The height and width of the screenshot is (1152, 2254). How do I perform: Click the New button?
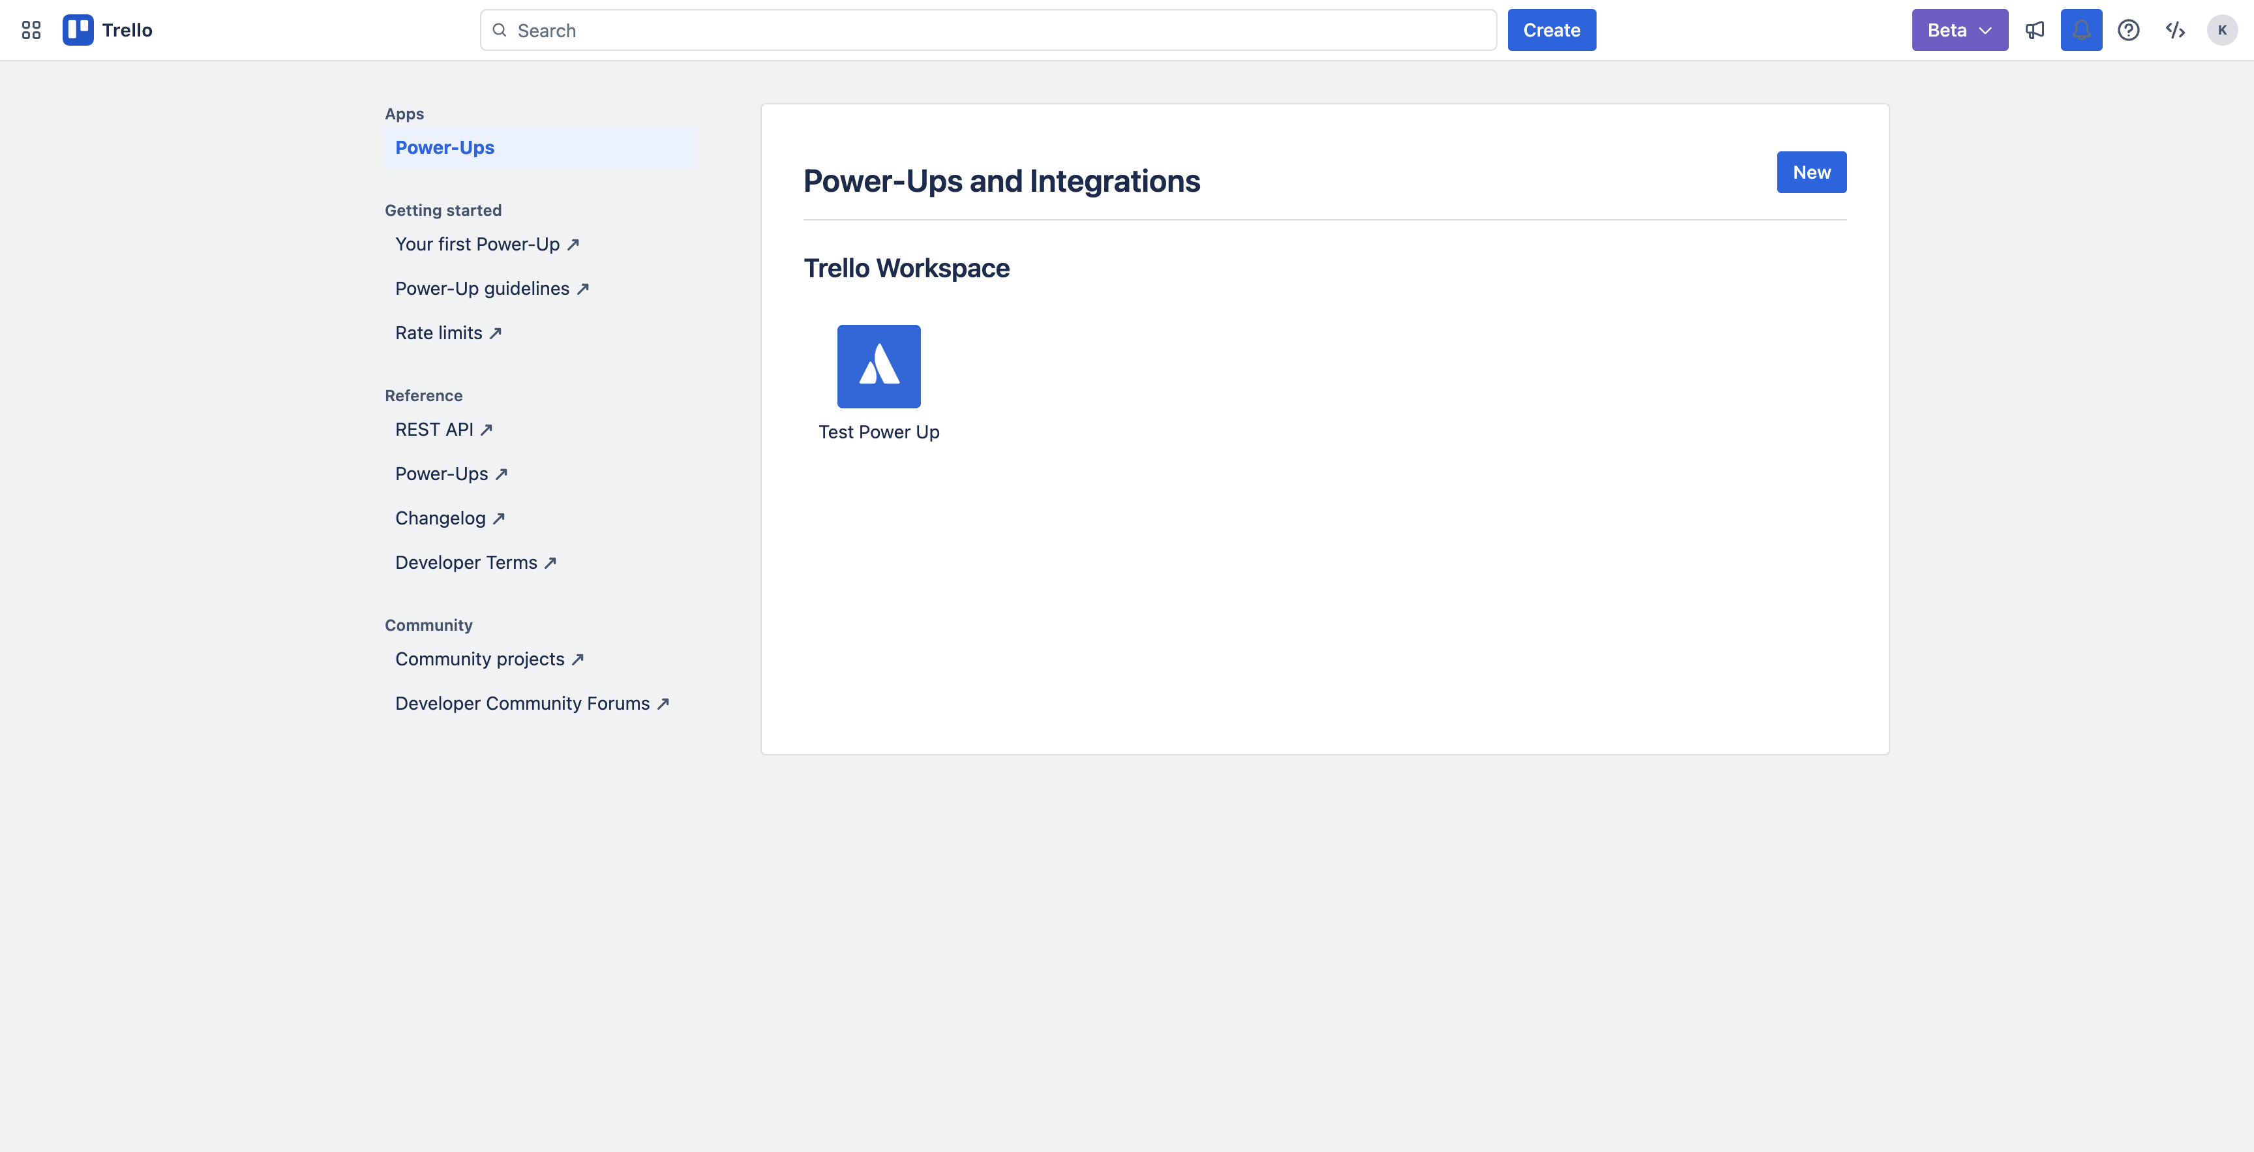click(1811, 172)
